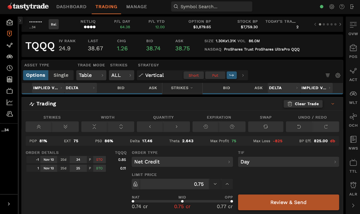Open the Day TIF dropdown
This screenshot has width=360, height=214.
point(288,162)
